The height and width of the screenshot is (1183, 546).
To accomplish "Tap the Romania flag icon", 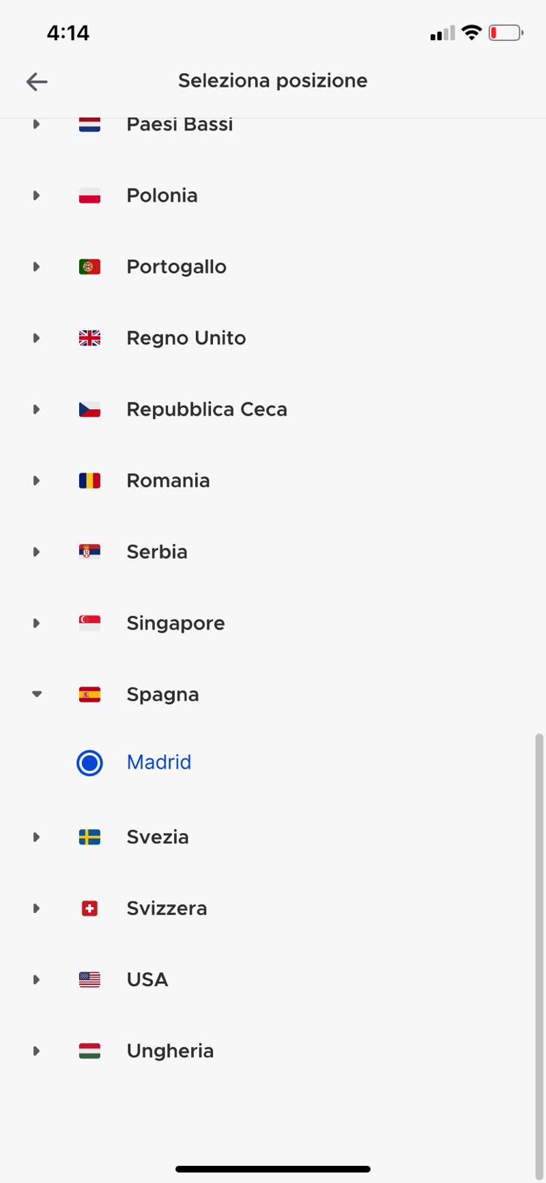I will 89,481.
